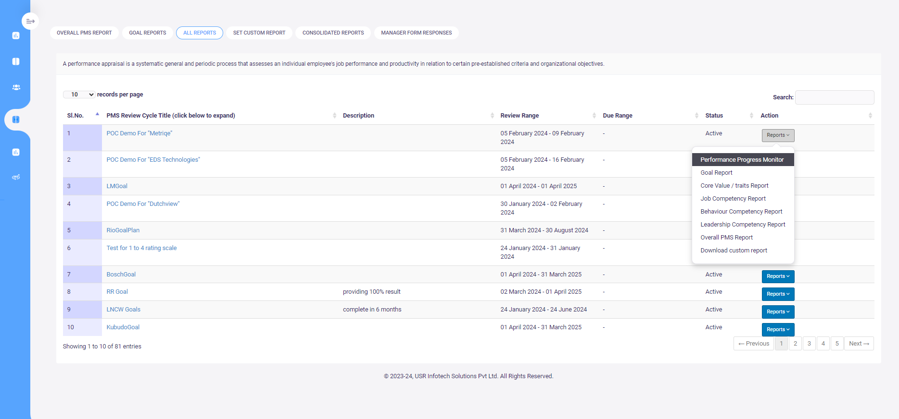Switch to OVERALL PMS REPORT tab

(84, 33)
